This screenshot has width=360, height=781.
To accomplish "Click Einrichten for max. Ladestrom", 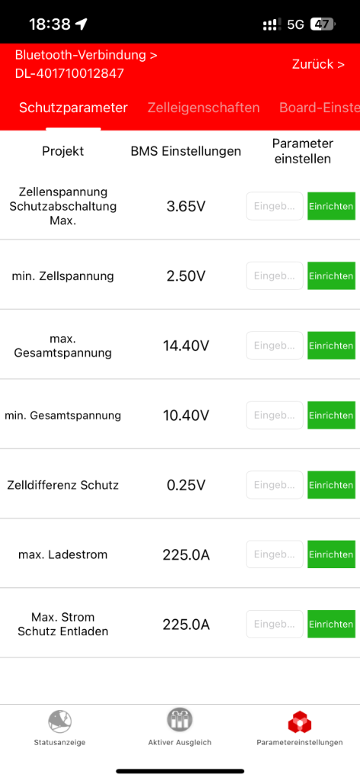I will 331,554.
